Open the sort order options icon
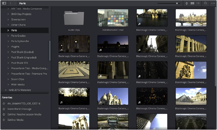The height and width of the screenshot is (130, 217). point(186,3)
